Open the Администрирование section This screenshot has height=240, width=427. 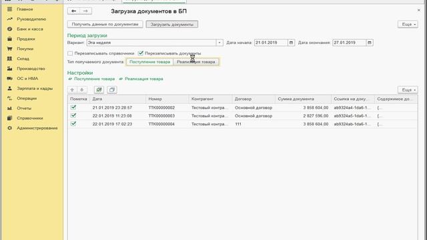point(37,128)
